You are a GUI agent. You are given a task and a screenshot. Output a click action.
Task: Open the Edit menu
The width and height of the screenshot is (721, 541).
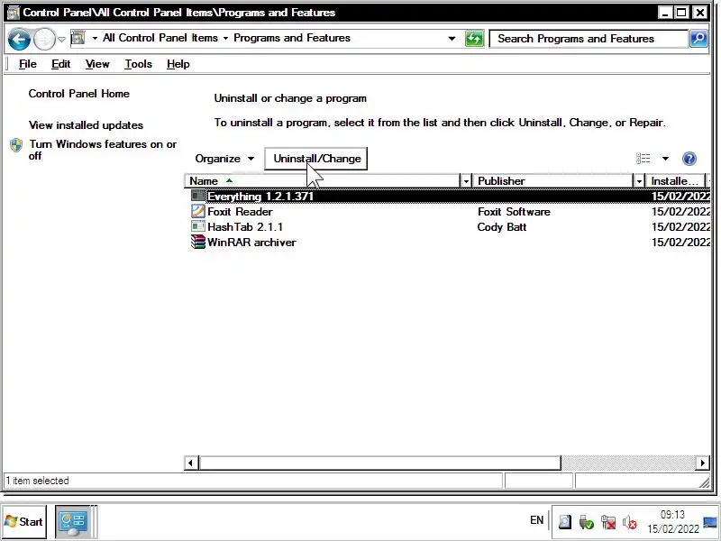[60, 64]
